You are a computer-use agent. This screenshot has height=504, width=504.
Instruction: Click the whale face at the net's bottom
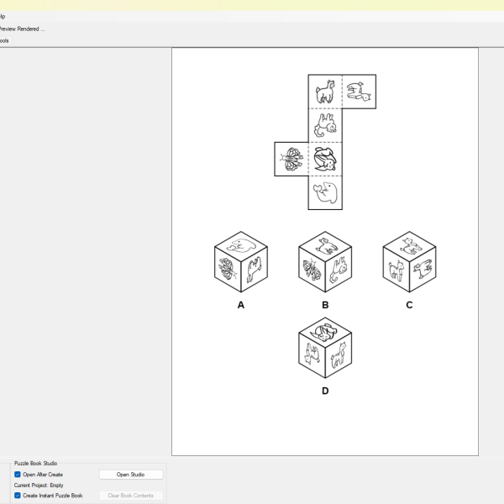(325, 193)
